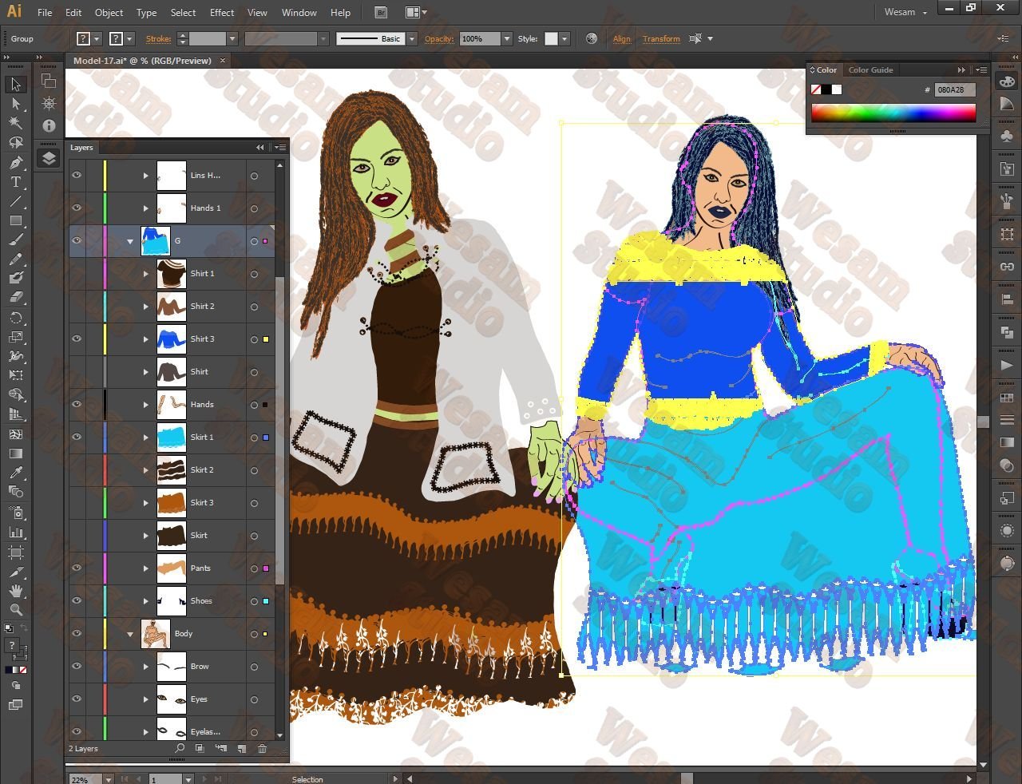Open the Symbols panel club icon
The height and width of the screenshot is (784, 1022).
click(x=1007, y=137)
